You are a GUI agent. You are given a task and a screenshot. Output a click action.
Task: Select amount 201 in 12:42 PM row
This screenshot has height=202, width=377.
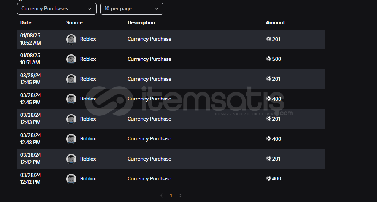point(276,159)
